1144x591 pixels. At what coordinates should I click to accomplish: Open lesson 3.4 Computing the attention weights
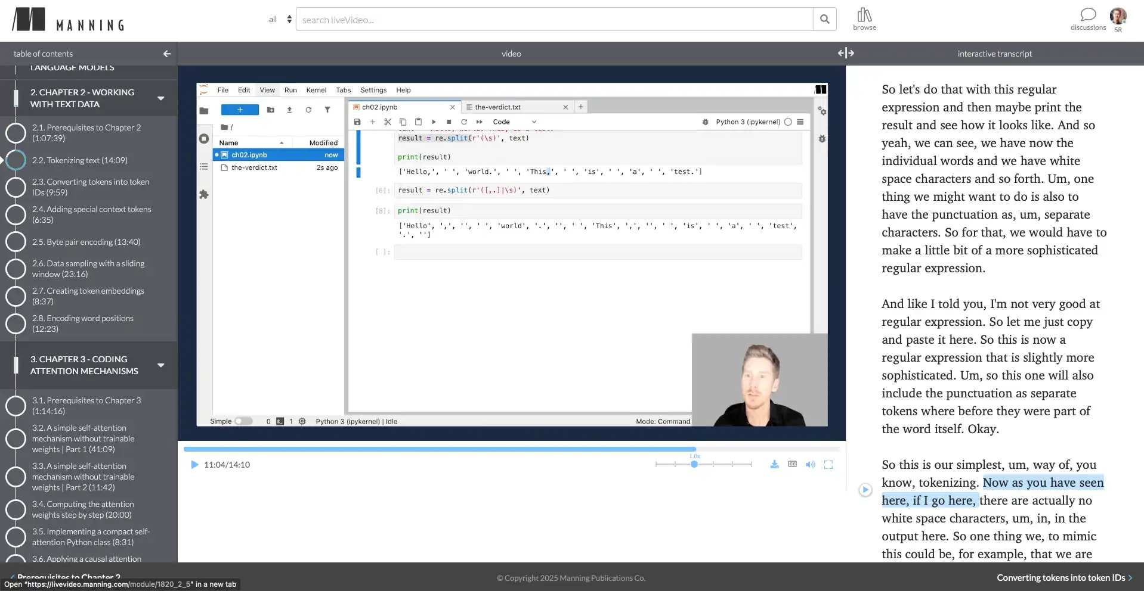84,509
